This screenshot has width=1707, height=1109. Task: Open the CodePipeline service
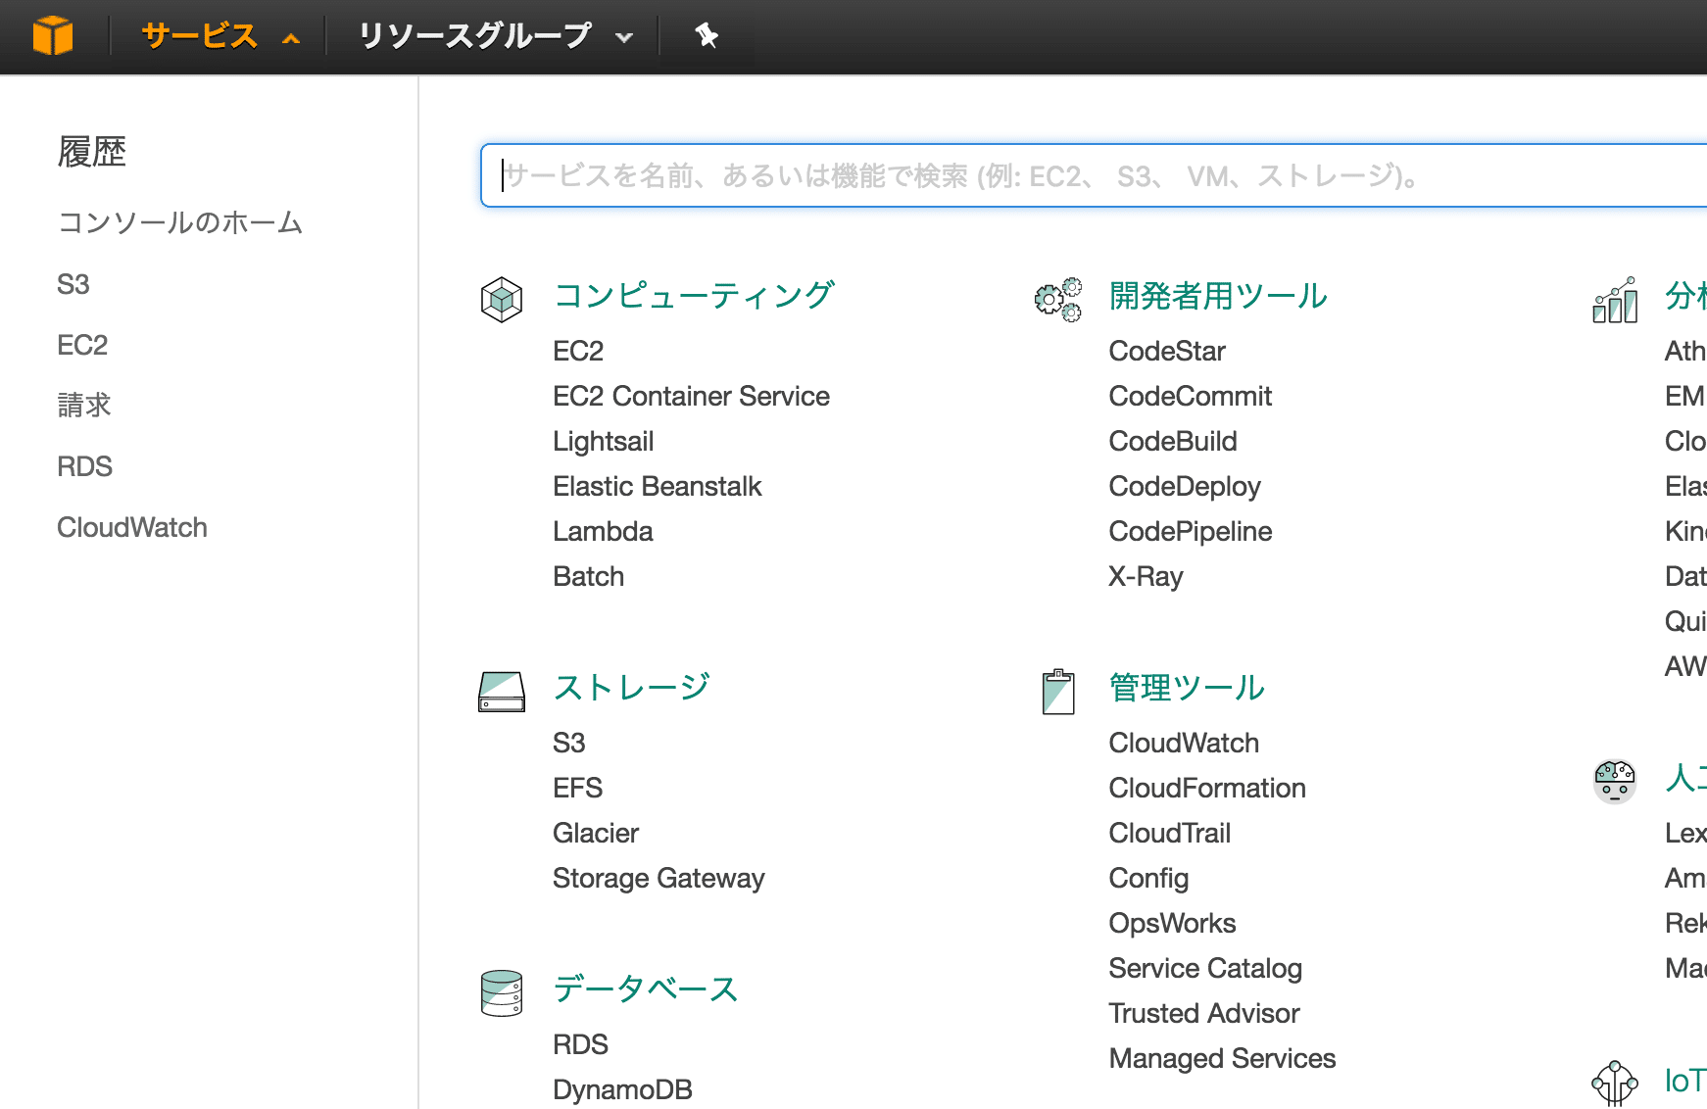pyautogui.click(x=1191, y=531)
